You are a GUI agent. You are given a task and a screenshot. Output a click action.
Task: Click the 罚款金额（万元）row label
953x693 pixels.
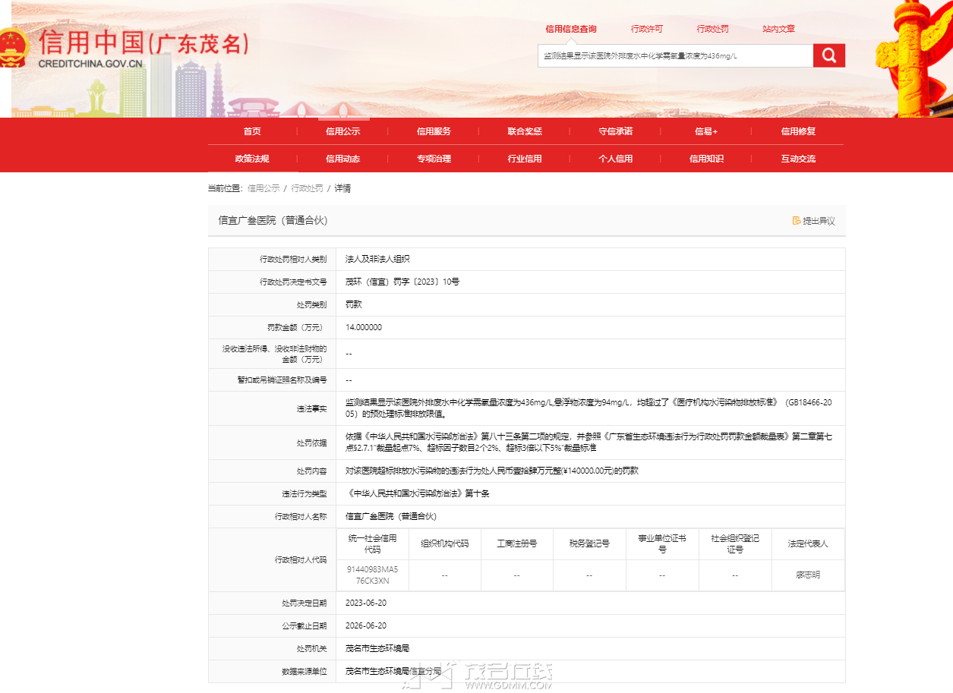296,327
